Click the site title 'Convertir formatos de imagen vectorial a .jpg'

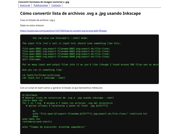pyautogui.click(x=44, y=2)
